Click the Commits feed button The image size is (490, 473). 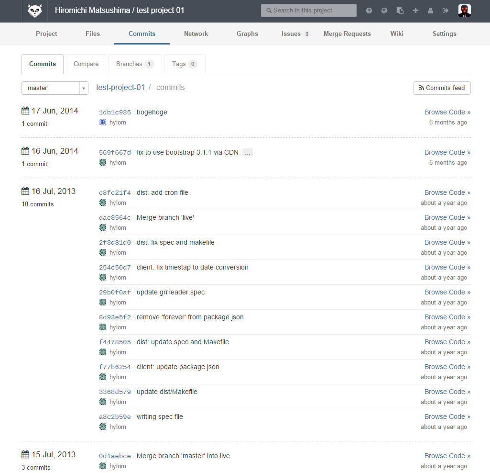pos(442,88)
